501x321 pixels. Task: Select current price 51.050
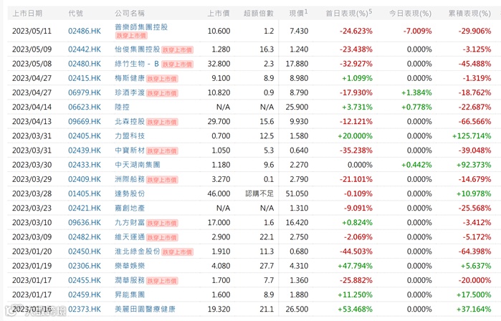pos(297,193)
